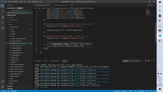Open the Accounts menu icon
Viewport: 163px width, 92px height.
pos(3,81)
